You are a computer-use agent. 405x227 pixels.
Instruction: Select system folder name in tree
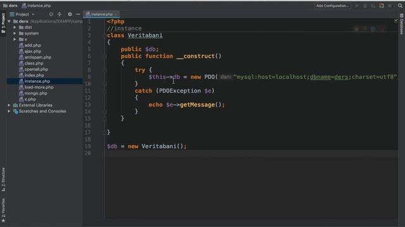click(32, 33)
